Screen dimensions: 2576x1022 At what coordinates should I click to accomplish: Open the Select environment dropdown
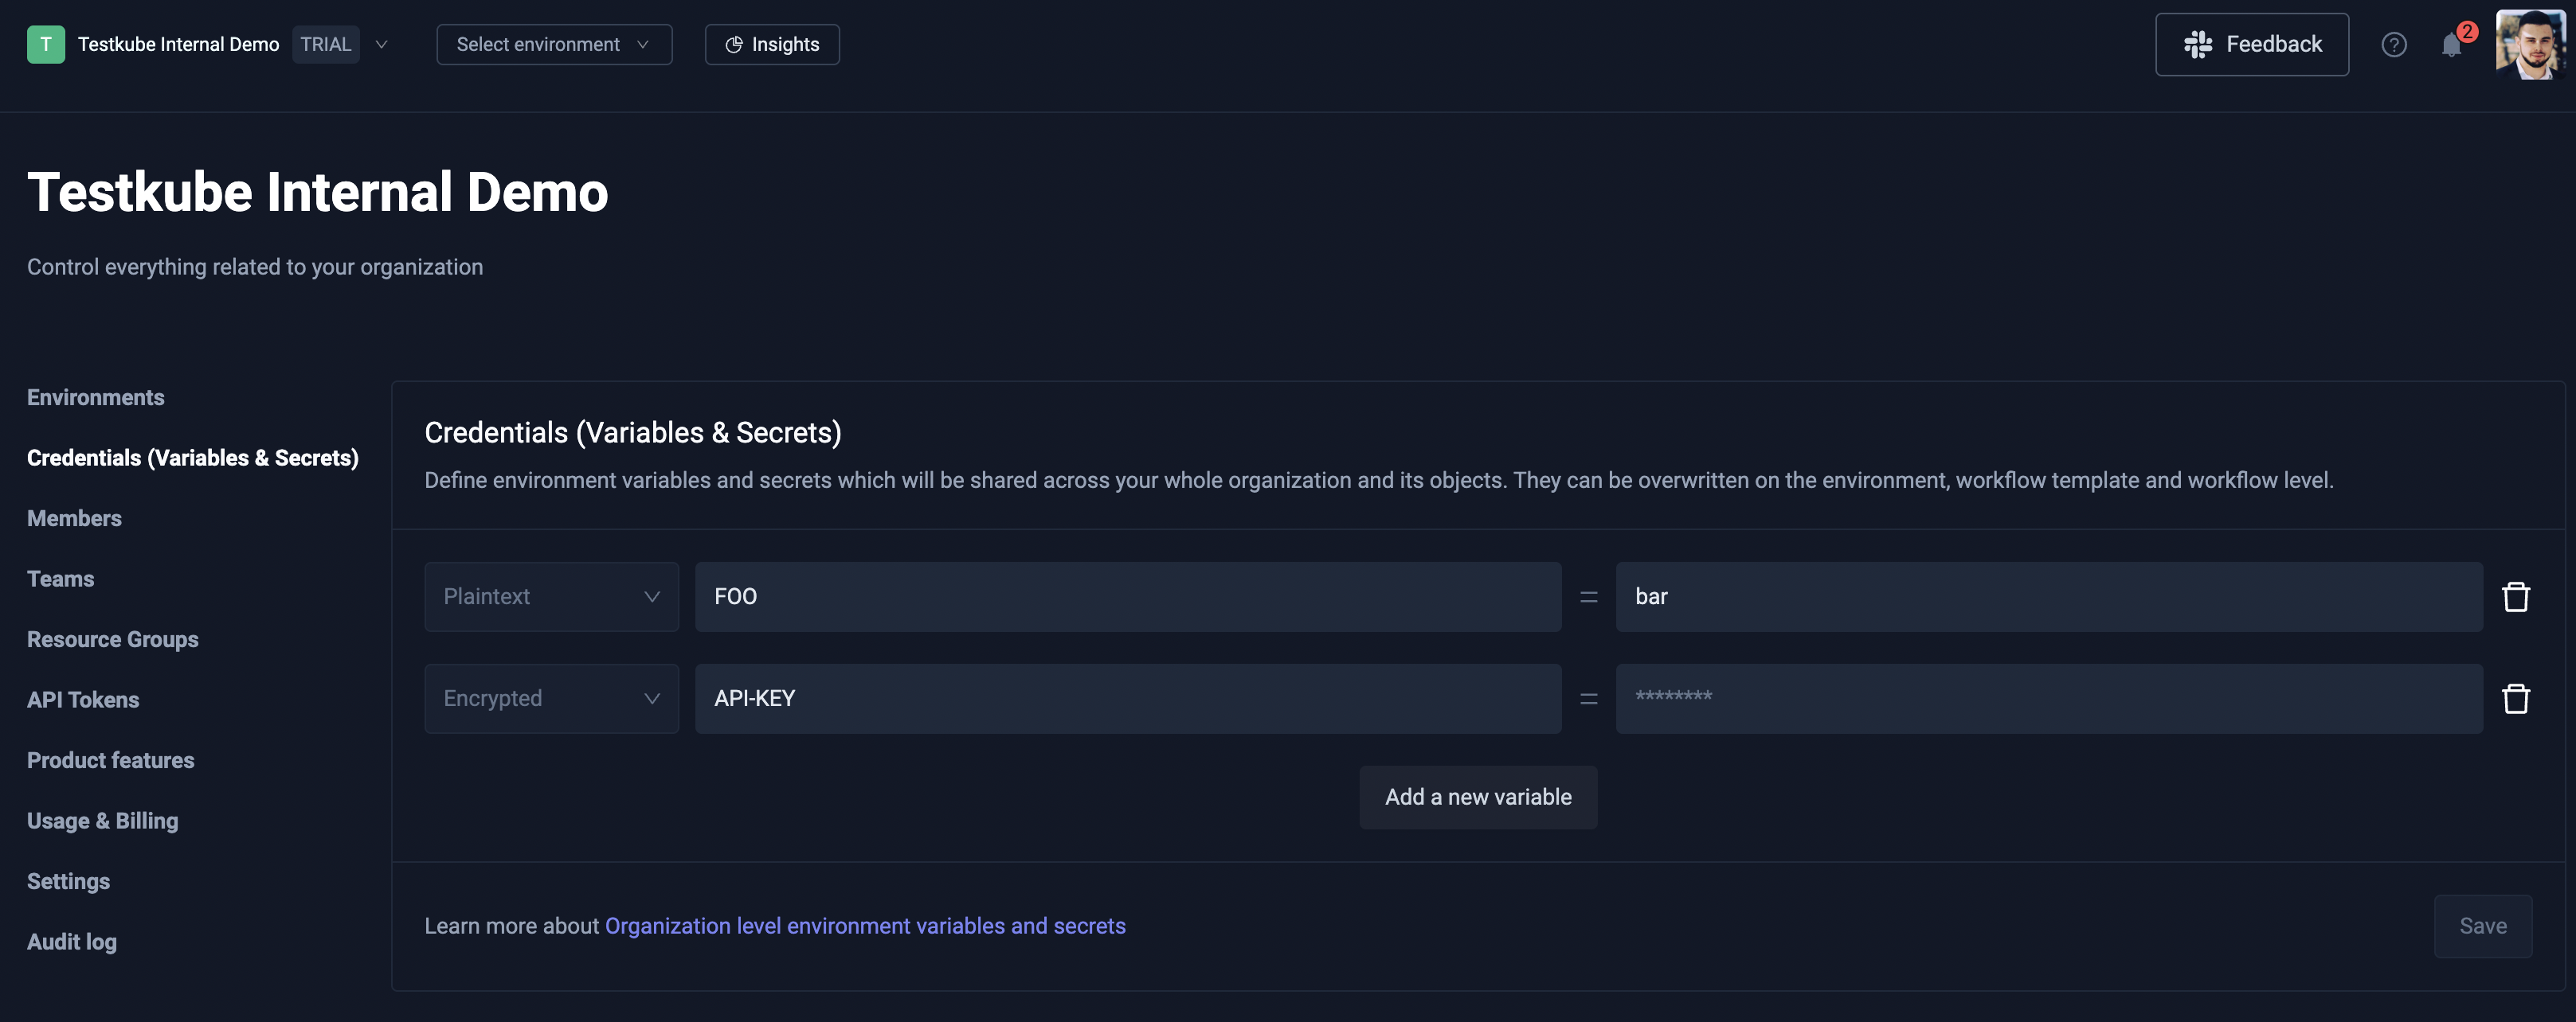click(554, 45)
